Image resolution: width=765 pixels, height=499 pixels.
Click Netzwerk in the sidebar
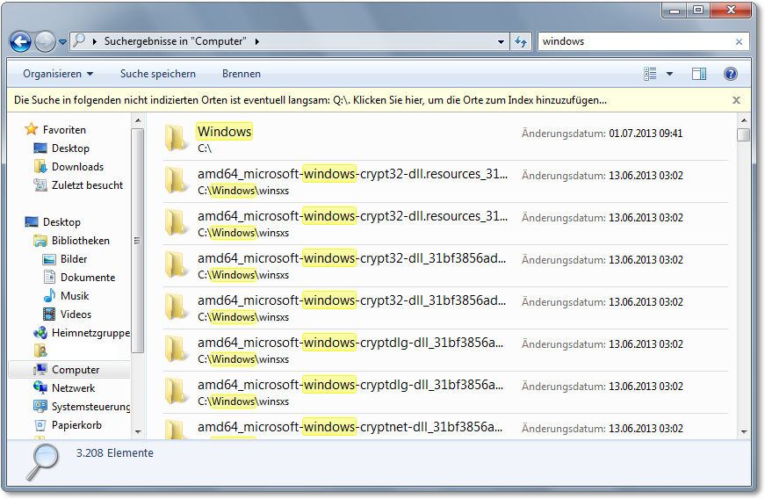[73, 388]
